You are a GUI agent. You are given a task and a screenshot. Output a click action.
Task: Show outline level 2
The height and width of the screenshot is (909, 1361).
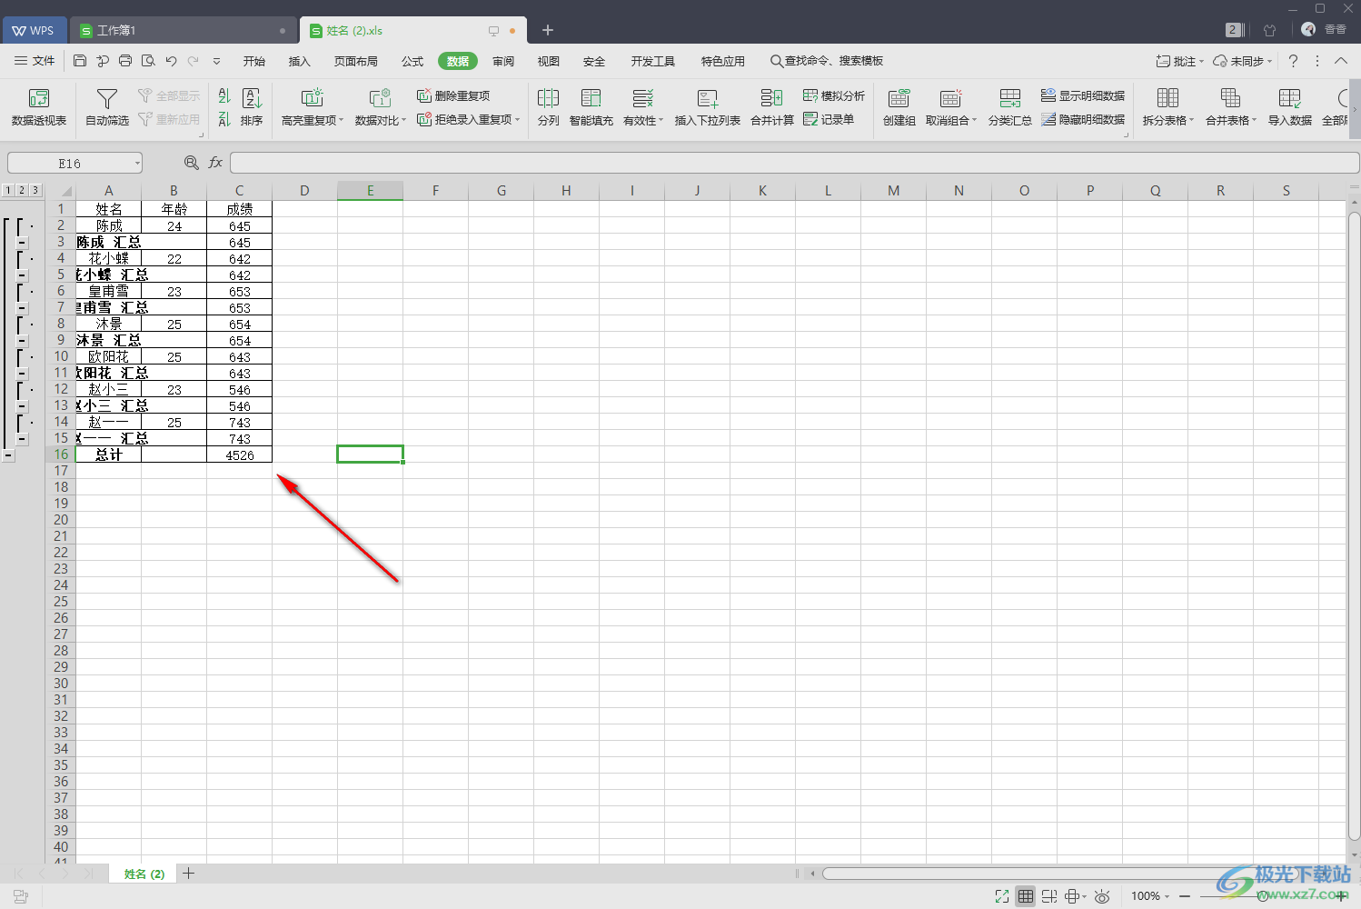click(x=22, y=190)
